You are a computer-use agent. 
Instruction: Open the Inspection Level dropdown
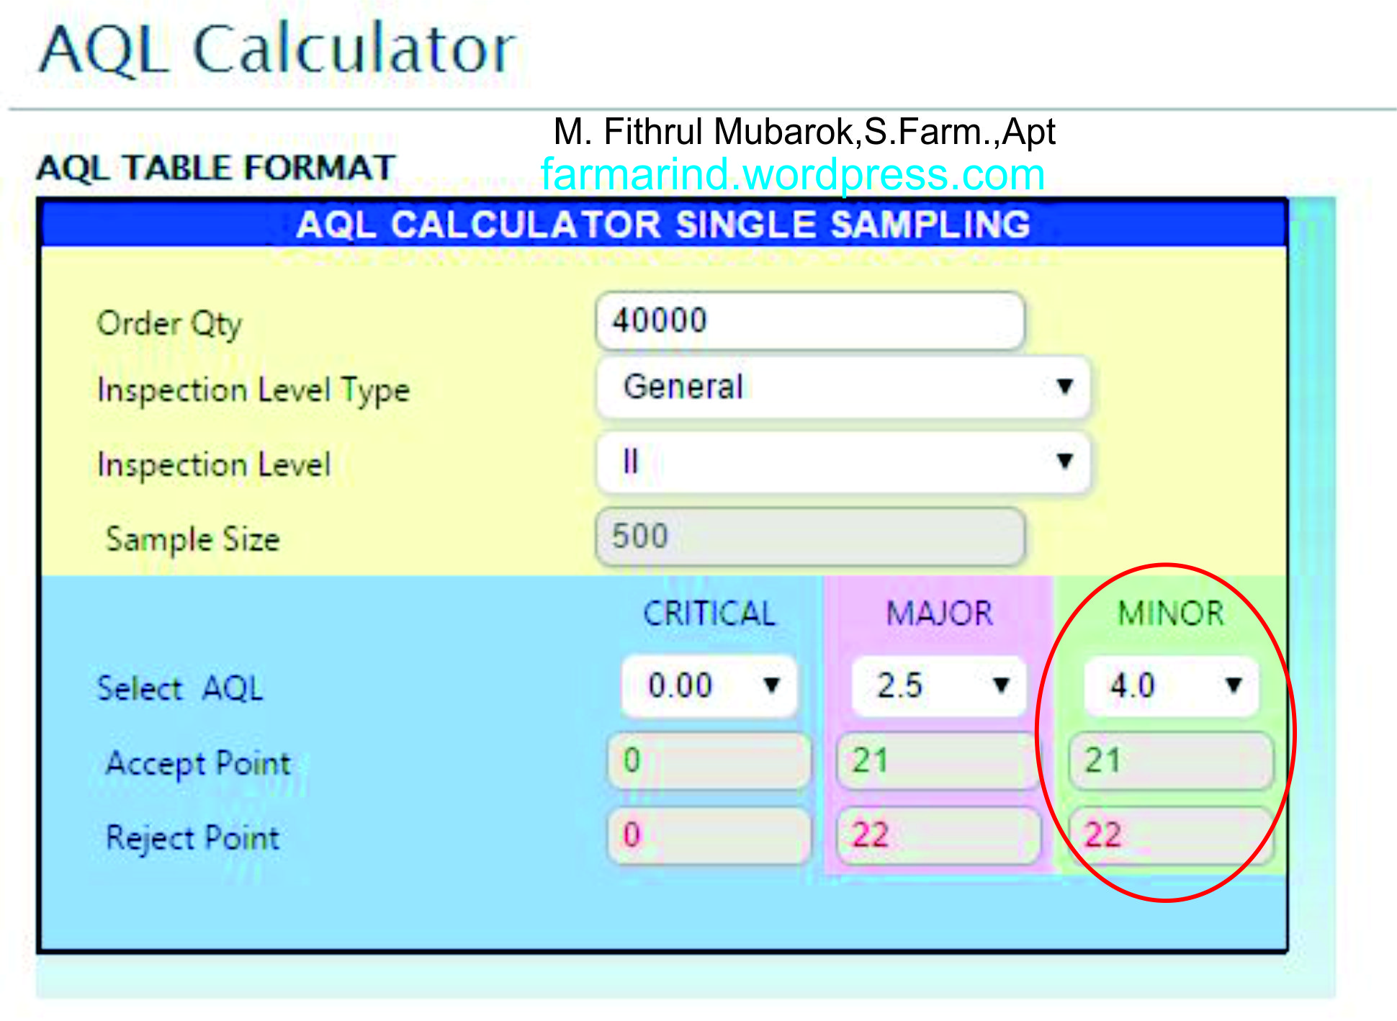tap(843, 462)
